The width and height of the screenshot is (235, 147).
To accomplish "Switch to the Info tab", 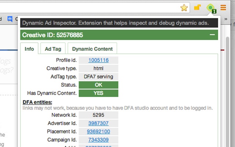I will click(29, 49).
